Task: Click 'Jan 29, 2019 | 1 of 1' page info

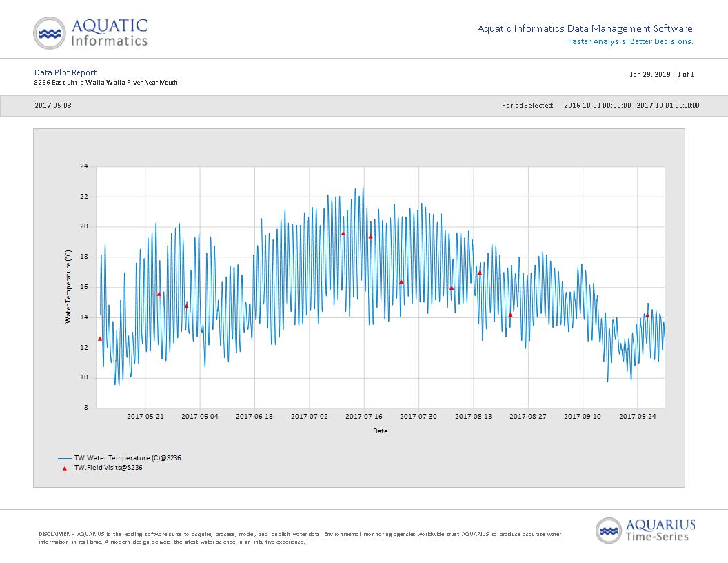Action: [x=662, y=74]
